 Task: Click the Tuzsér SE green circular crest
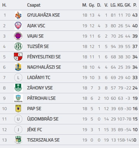click(x=18, y=46)
